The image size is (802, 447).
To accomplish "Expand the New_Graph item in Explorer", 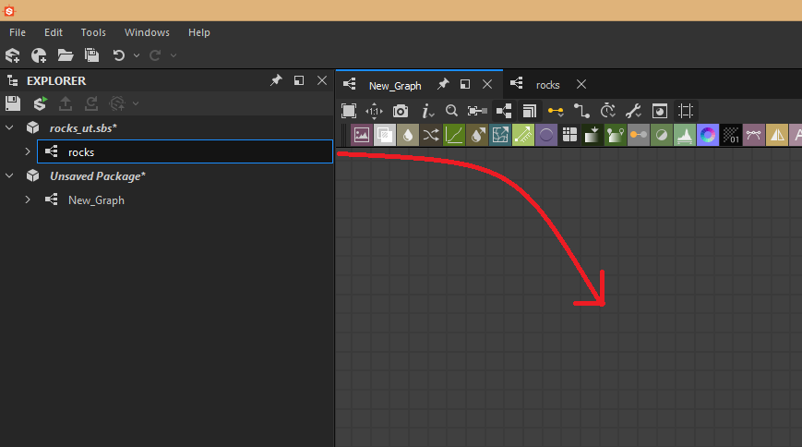I will [x=28, y=199].
